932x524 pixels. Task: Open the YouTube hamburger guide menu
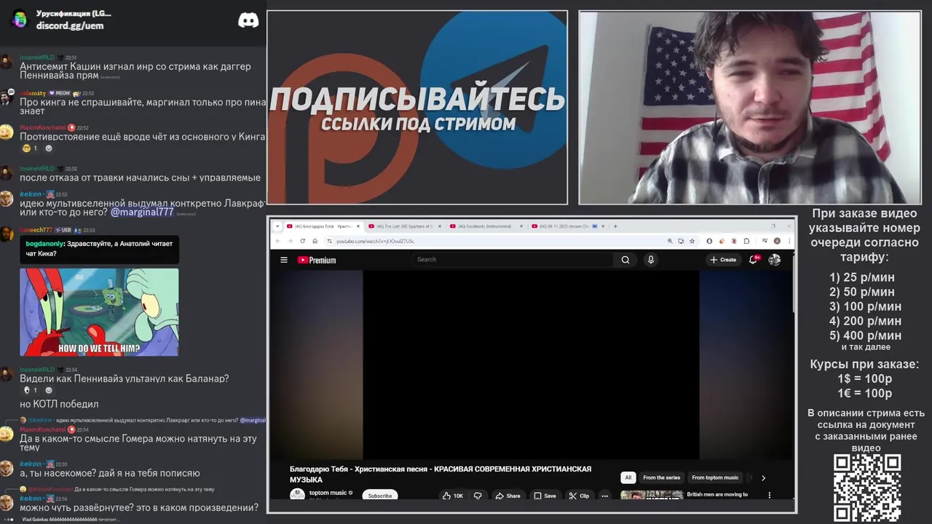284,260
